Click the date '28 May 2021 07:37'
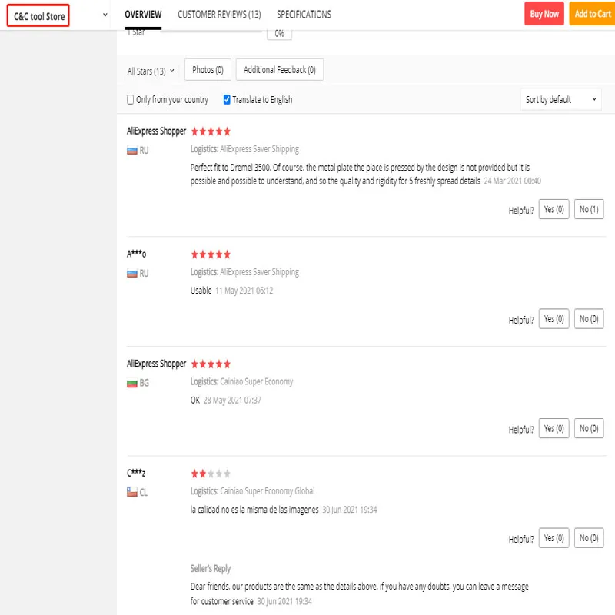The image size is (615, 615). [232, 400]
